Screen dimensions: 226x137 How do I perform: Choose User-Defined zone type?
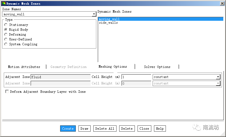tap(6, 39)
